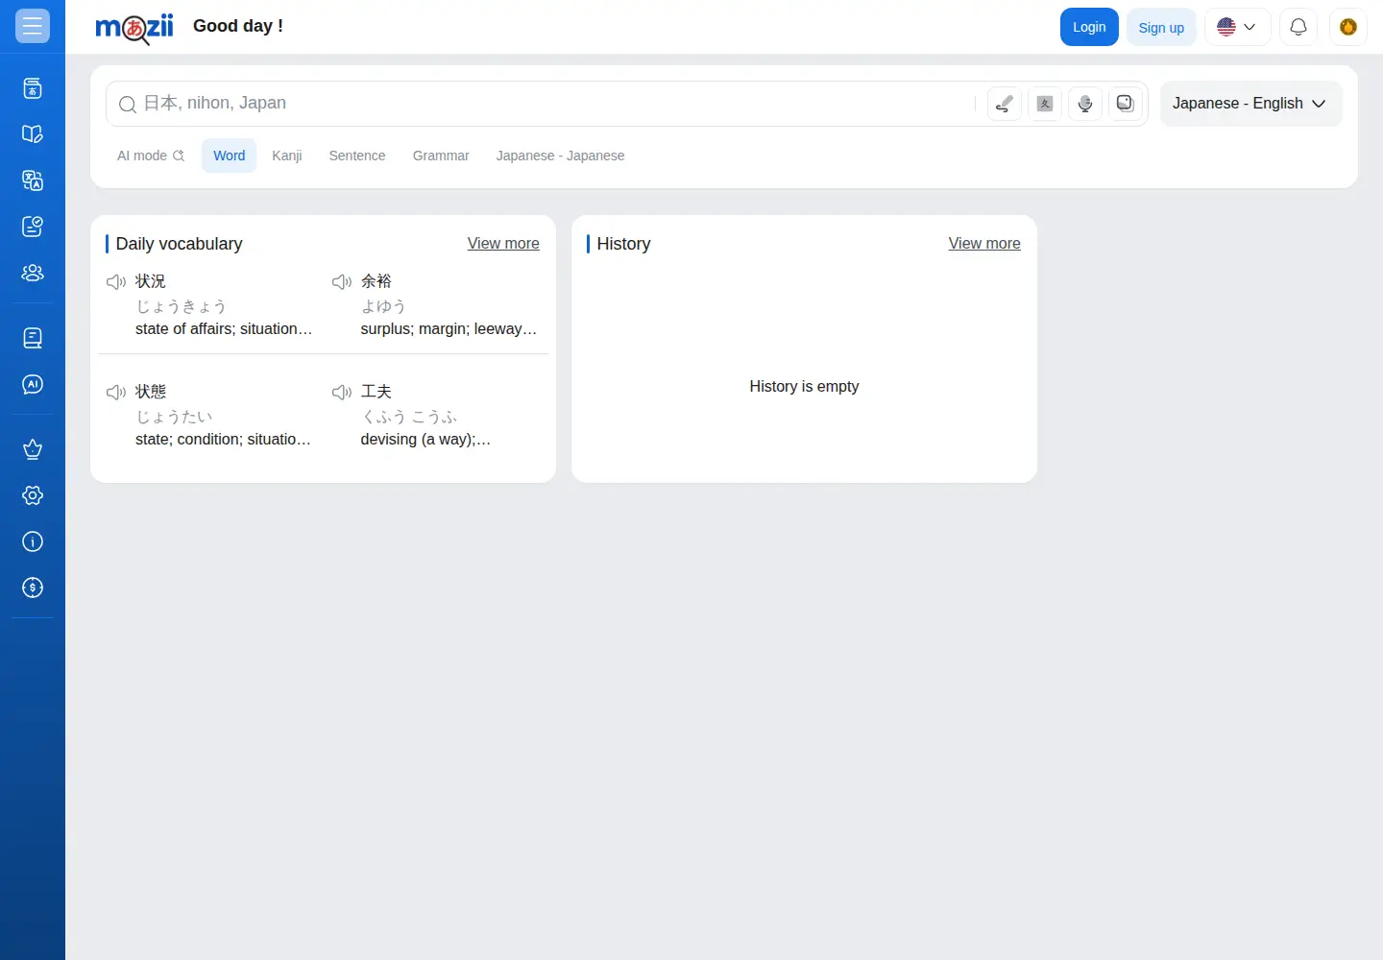Image resolution: width=1383 pixels, height=960 pixels.
Task: View more Daily vocabulary
Action: point(503,244)
